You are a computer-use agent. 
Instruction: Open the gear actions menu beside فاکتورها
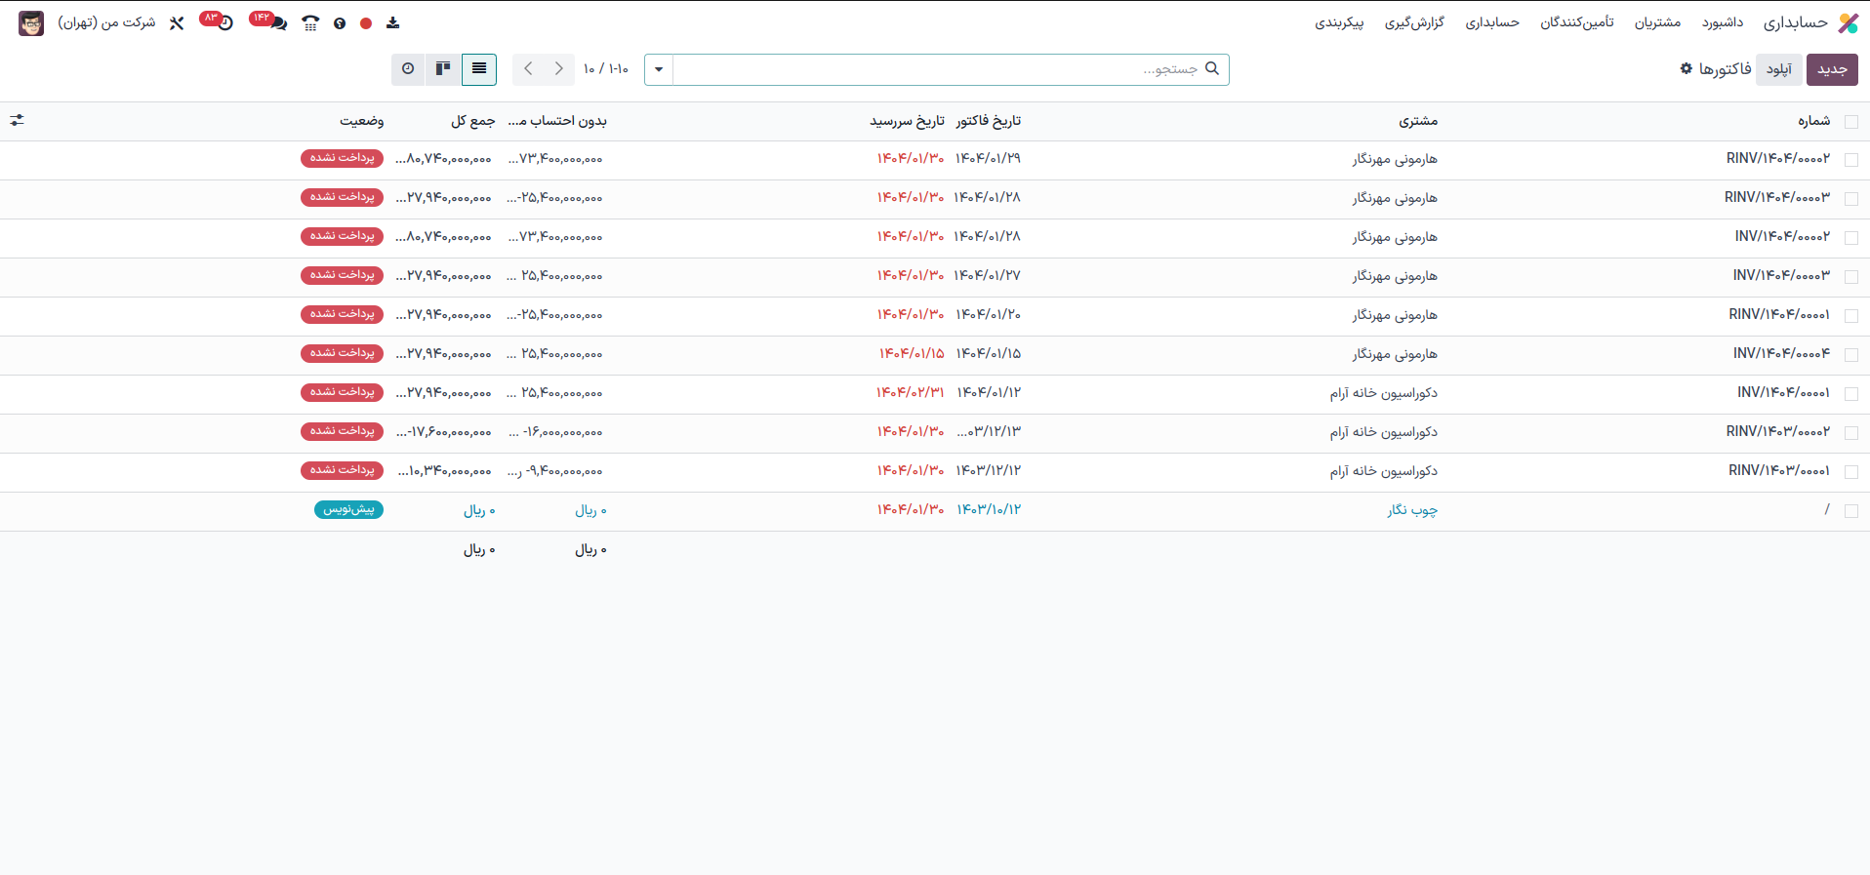click(1686, 68)
